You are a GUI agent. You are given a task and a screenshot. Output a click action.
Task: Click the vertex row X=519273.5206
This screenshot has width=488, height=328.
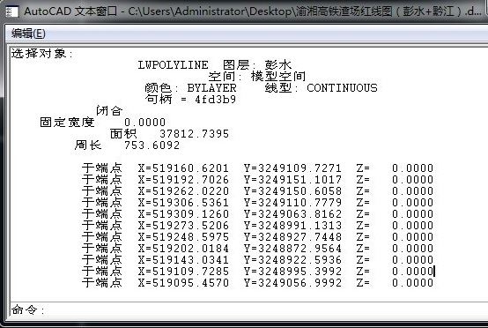(257, 226)
